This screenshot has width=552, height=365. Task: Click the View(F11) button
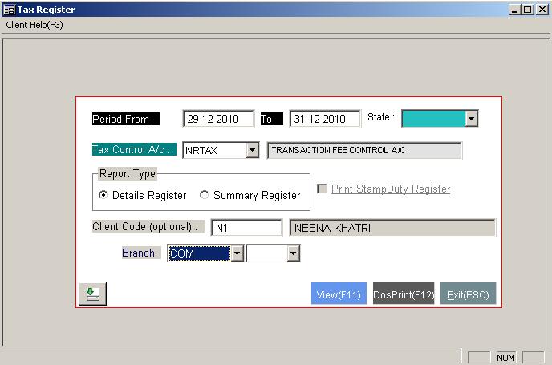click(x=339, y=294)
